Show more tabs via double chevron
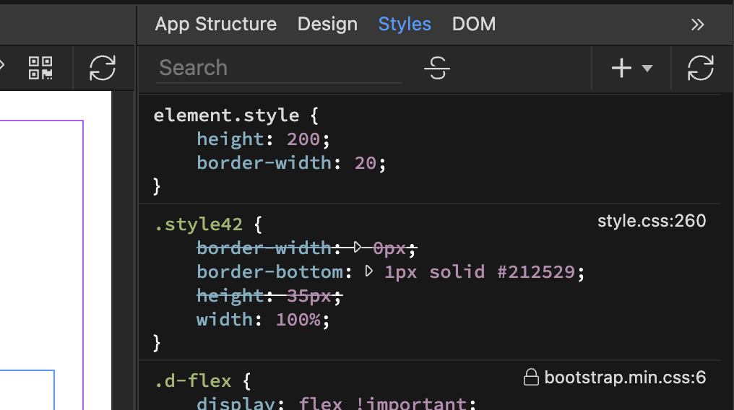 coord(697,25)
